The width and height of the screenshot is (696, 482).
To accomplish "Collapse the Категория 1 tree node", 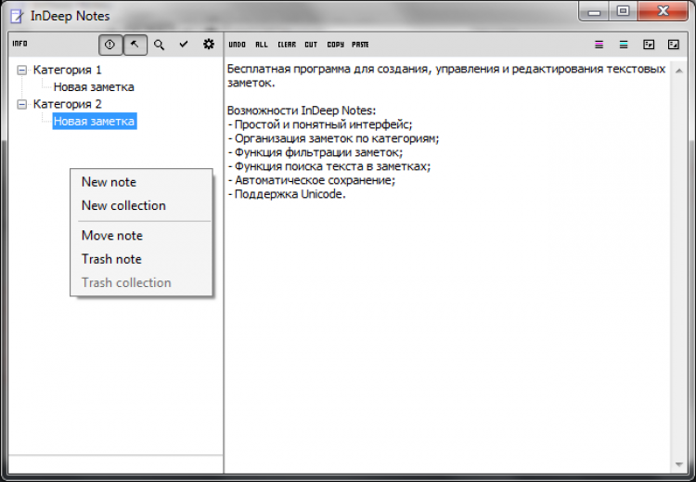I will (x=21, y=71).
